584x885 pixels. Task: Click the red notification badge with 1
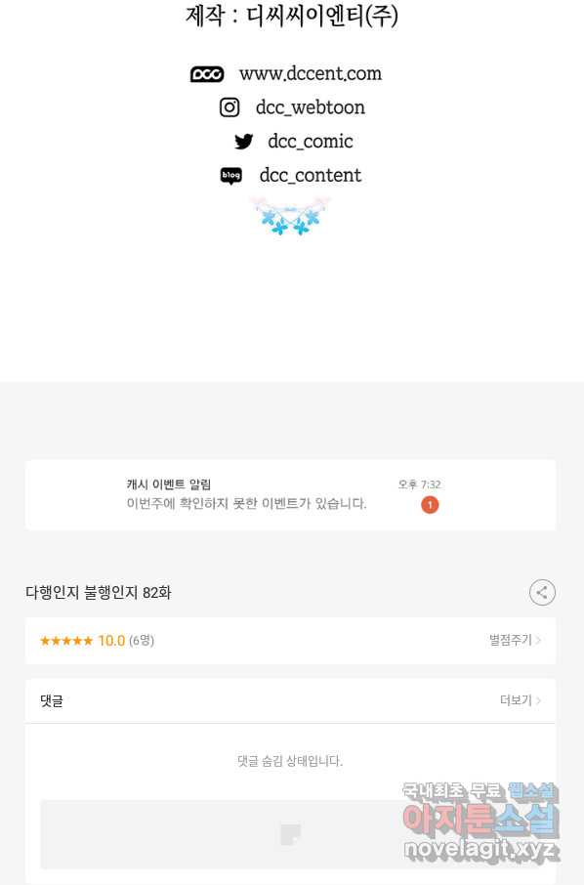coord(430,505)
